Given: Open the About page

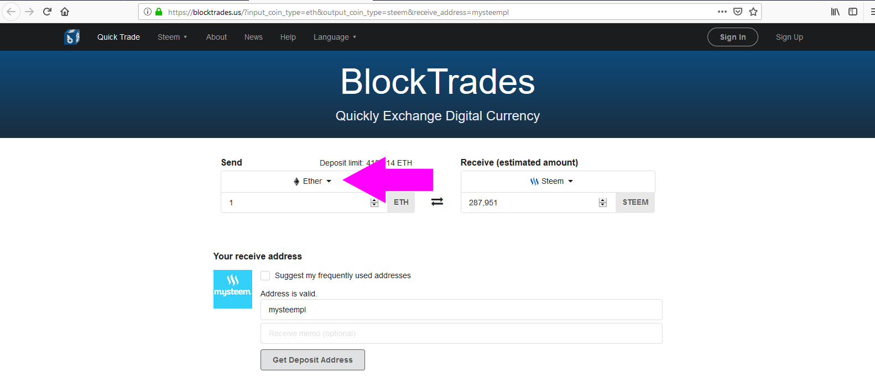Looking at the screenshot, I should pos(216,37).
